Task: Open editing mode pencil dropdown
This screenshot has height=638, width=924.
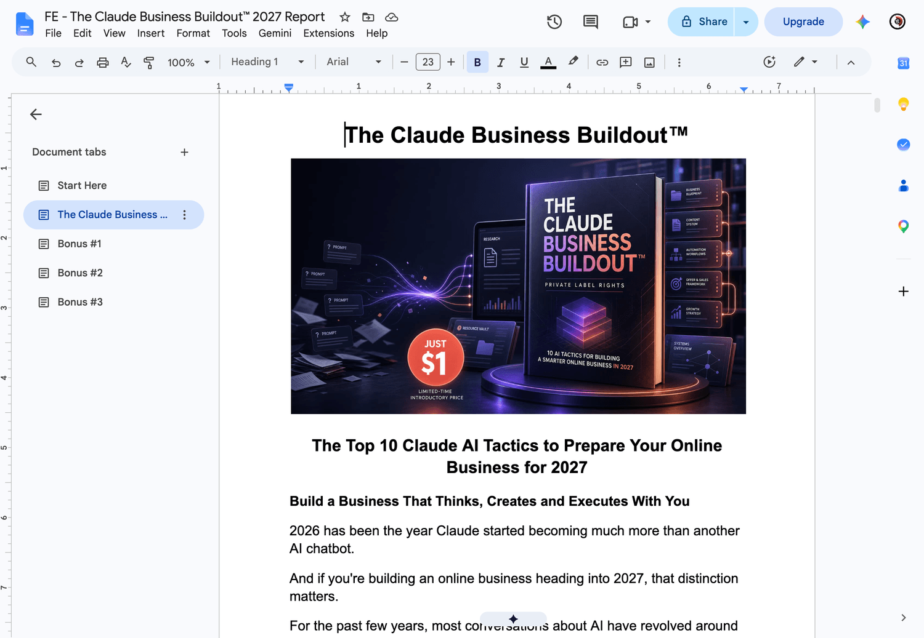Action: coord(806,62)
